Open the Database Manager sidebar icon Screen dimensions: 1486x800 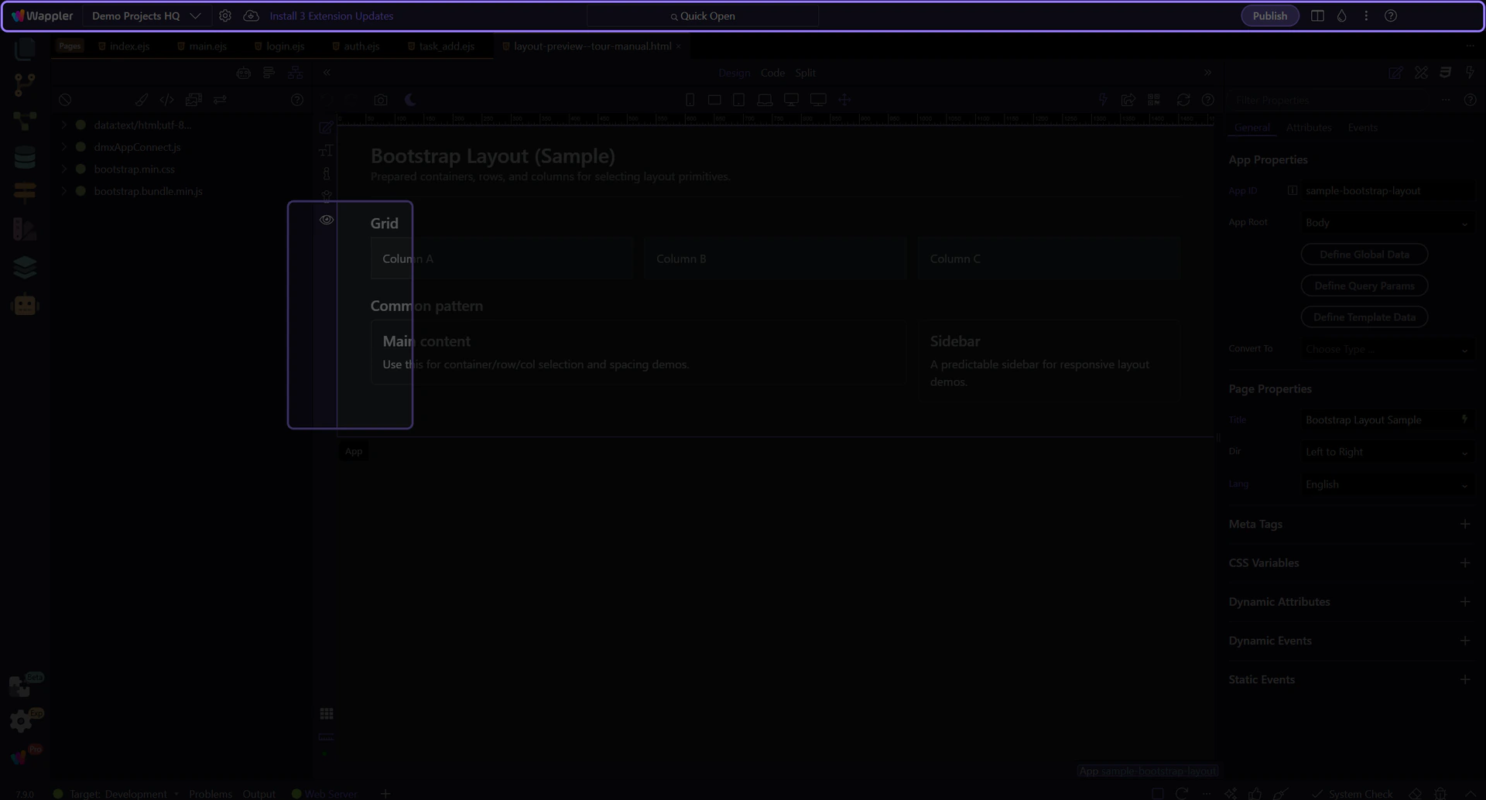[x=25, y=158]
